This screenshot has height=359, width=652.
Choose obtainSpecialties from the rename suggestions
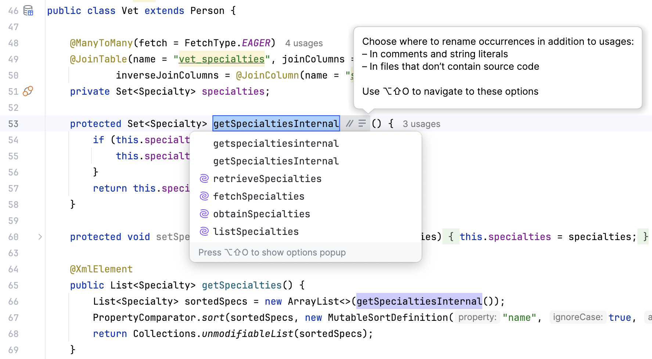point(262,214)
